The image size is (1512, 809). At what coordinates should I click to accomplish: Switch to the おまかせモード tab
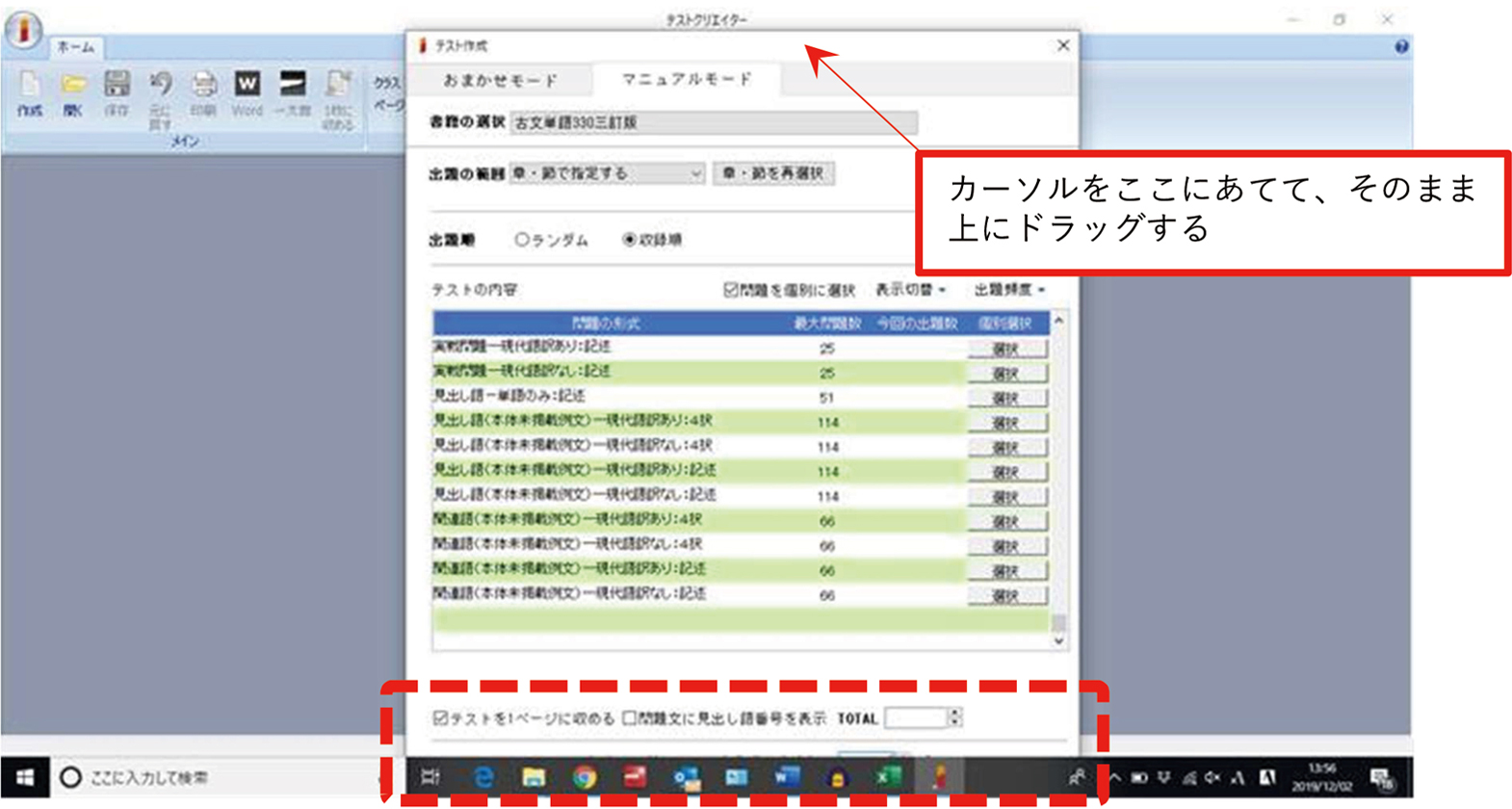(500, 80)
